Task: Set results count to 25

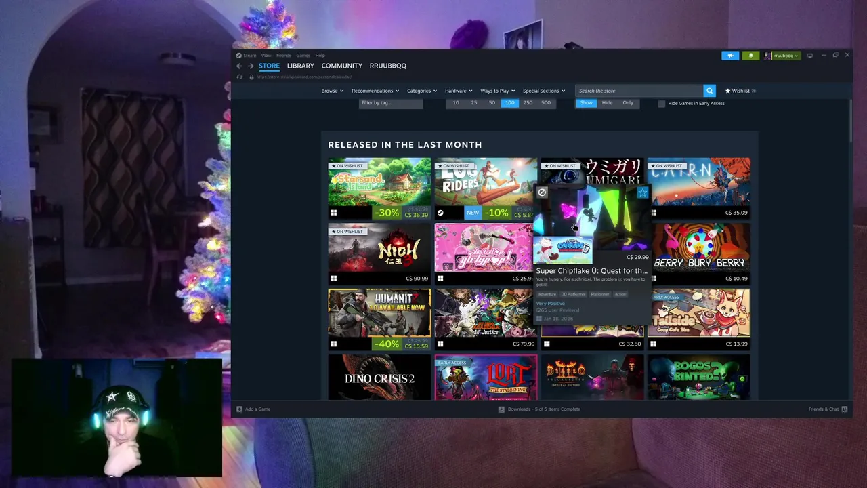Action: (473, 103)
